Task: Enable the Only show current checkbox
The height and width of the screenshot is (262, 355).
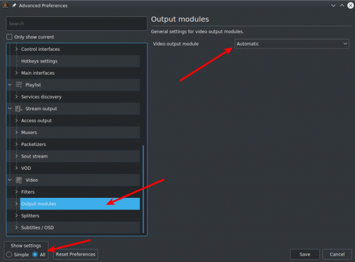Action: click(9, 37)
